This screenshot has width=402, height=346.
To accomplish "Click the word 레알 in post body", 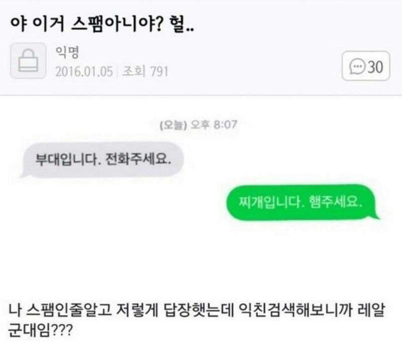I will point(371,310).
